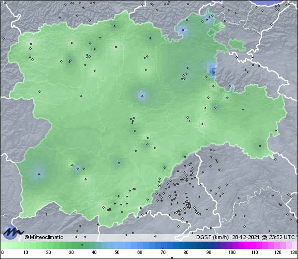This screenshot has width=298, height=259.
Task: Click the scale label 90
Action: click(x=209, y=253)
